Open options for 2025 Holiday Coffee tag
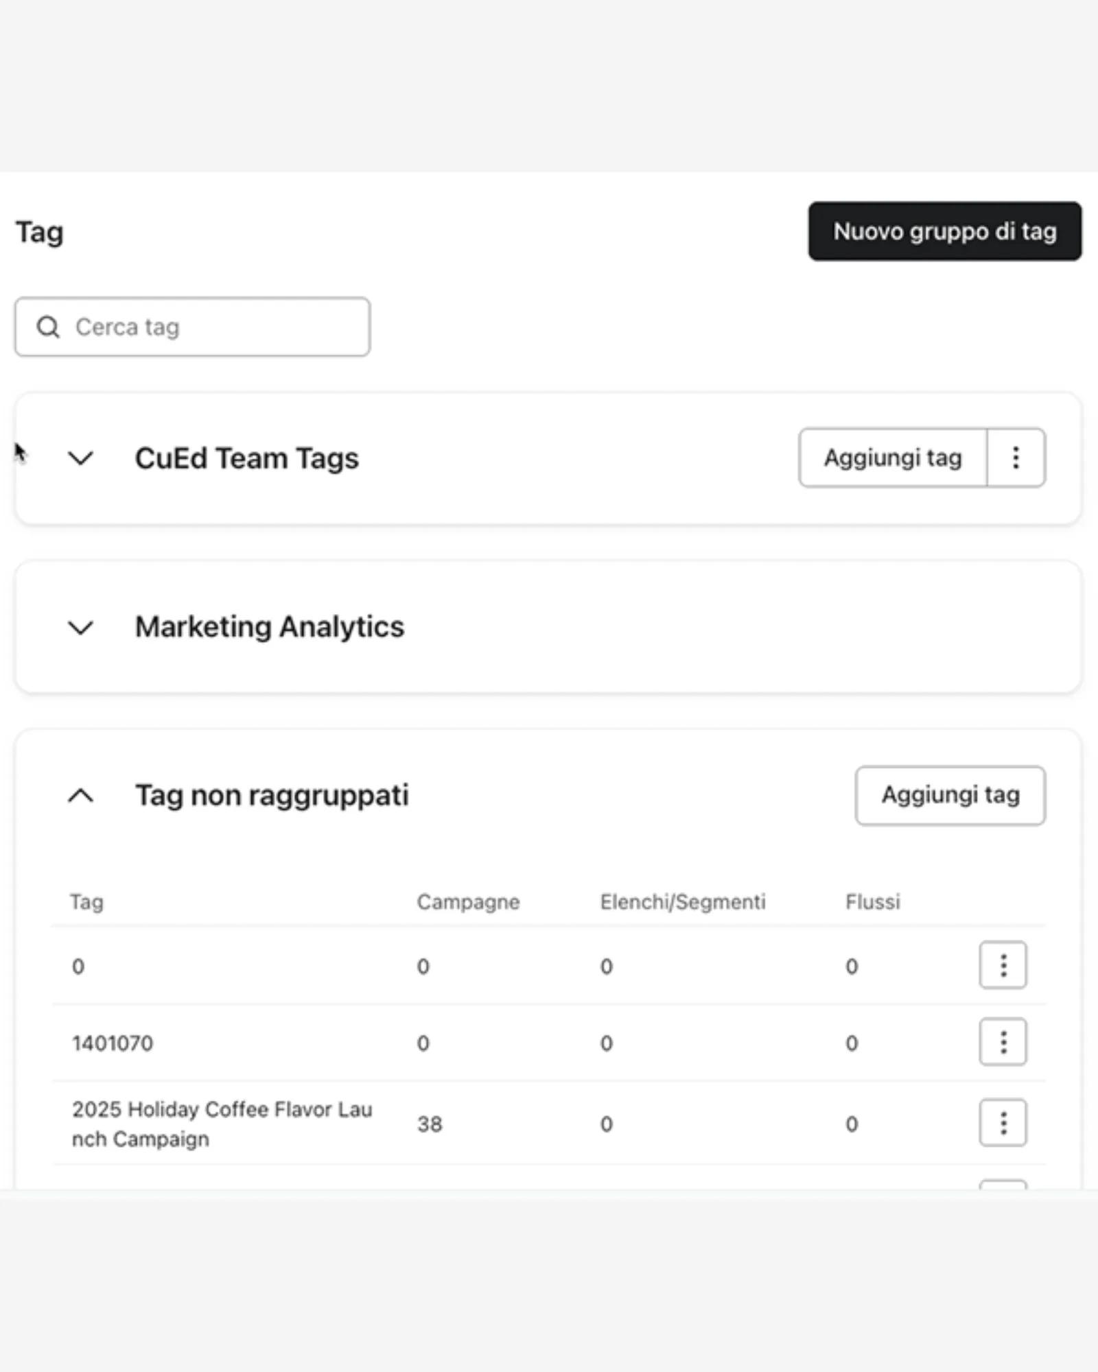Viewport: 1098px width, 1372px height. pos(1003,1123)
